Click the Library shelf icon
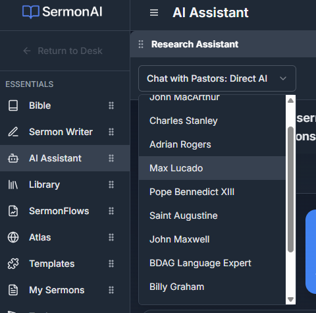Viewport: 316px width, 313px height. pyautogui.click(x=13, y=185)
